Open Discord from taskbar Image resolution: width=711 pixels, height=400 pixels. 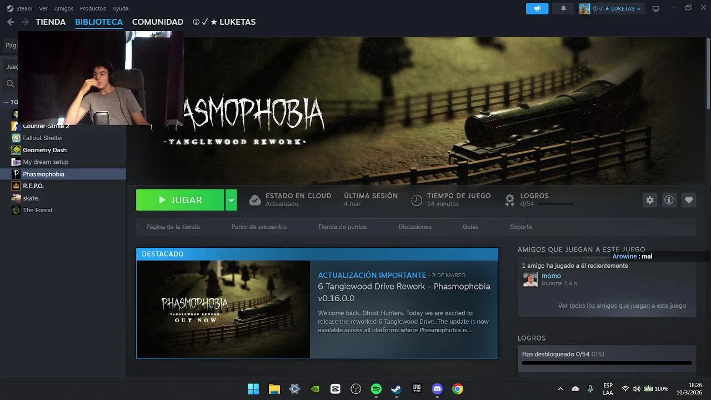(437, 389)
